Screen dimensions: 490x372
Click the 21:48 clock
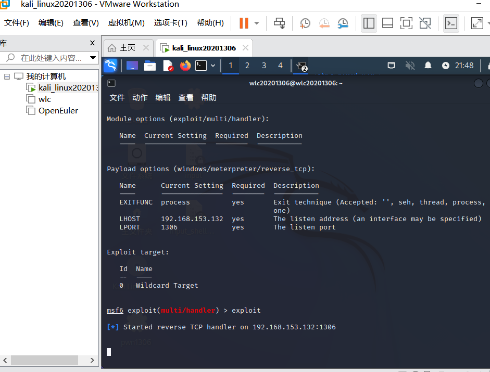(x=464, y=66)
